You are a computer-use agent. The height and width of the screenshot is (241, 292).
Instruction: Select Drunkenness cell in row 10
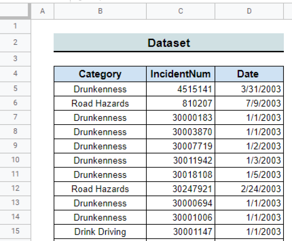click(100, 160)
